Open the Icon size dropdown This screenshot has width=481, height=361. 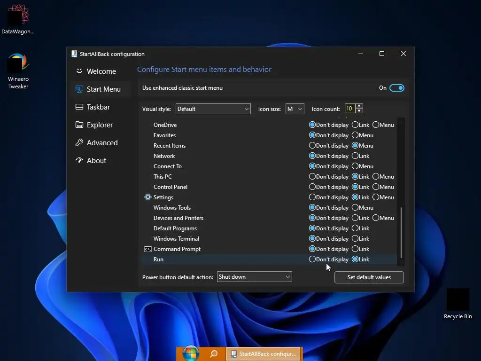[x=295, y=109]
